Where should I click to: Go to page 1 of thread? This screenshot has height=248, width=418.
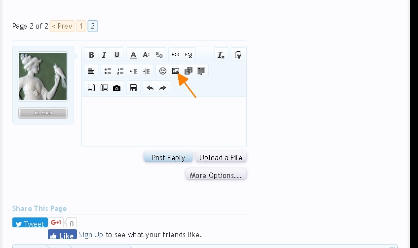(x=81, y=26)
